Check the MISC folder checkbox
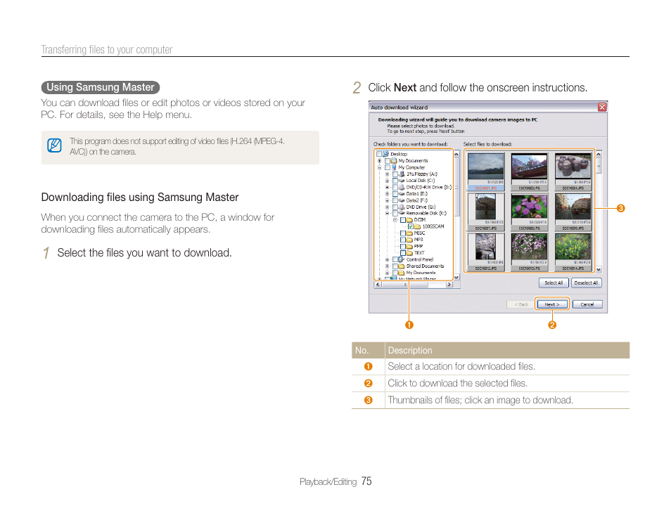The width and height of the screenshot is (671, 506). click(403, 233)
